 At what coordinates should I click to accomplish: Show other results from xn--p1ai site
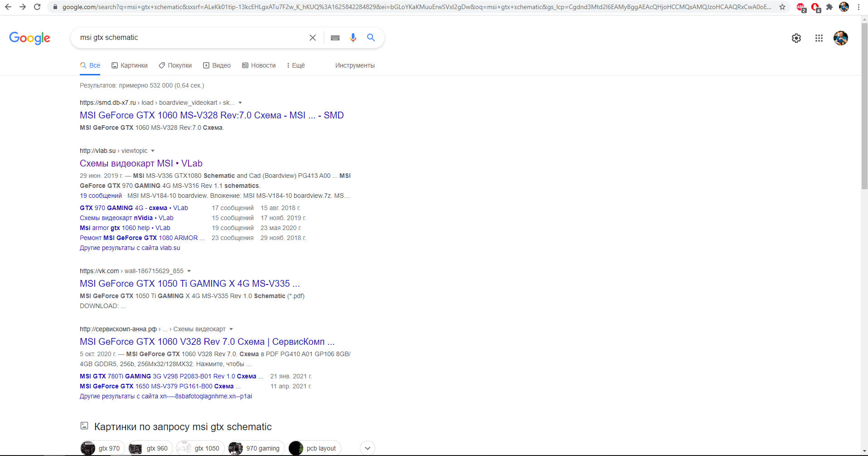166,396
